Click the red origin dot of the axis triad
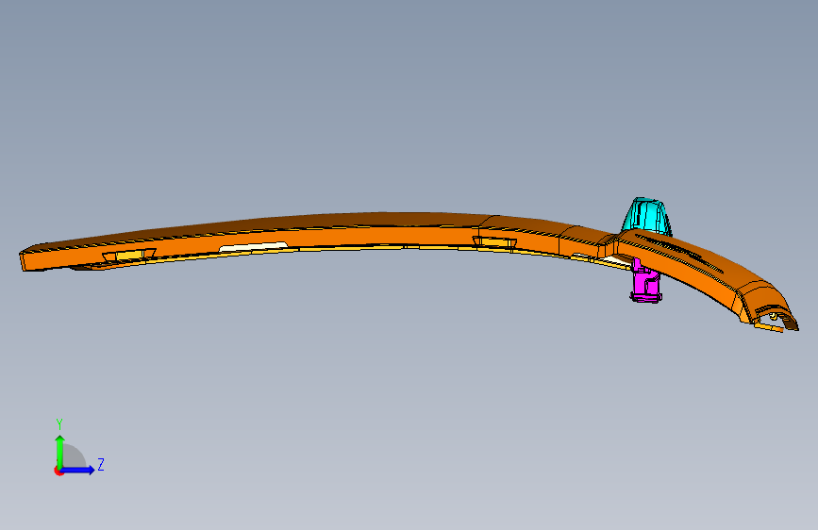 pyautogui.click(x=58, y=472)
